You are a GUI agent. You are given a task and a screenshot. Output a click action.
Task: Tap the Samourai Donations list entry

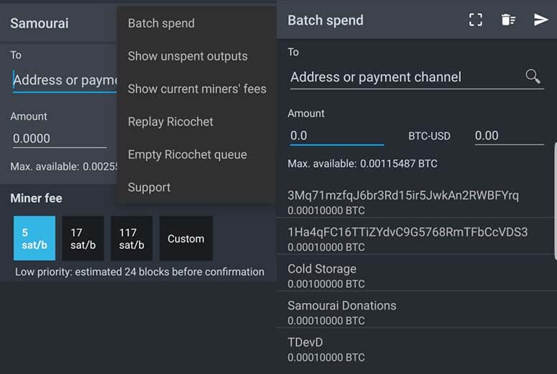(x=416, y=312)
